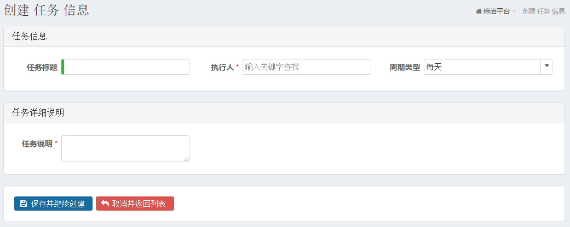The height and width of the screenshot is (227, 570).
Task: Click the 执行人 keyword search field
Action: (x=307, y=67)
